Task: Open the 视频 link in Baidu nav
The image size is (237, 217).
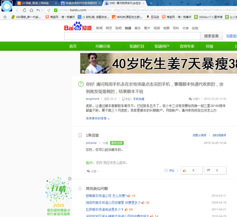Action: tap(157, 28)
